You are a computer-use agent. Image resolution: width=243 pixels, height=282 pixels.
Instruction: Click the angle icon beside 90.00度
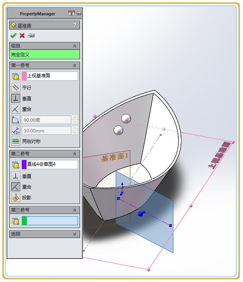[x=16, y=120]
